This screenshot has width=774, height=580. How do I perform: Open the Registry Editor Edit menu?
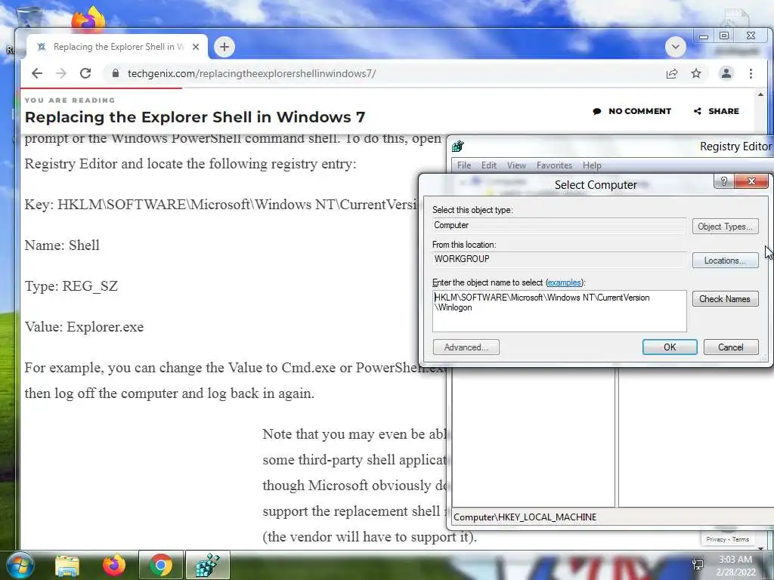[x=489, y=165]
